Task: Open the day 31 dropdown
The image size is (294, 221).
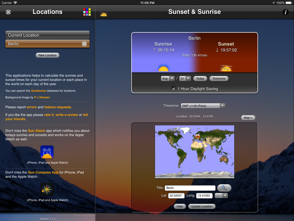Action: (185, 79)
